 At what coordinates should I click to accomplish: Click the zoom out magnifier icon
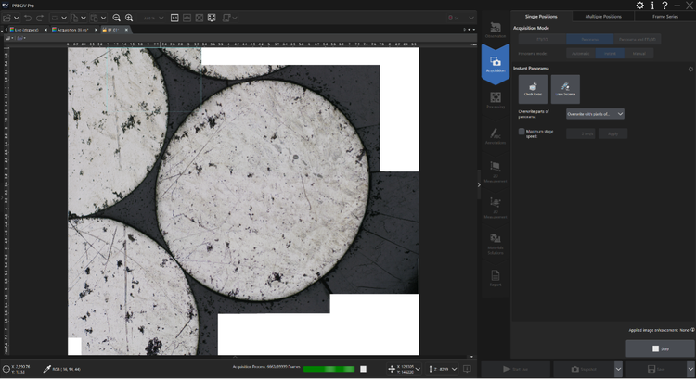[117, 19]
